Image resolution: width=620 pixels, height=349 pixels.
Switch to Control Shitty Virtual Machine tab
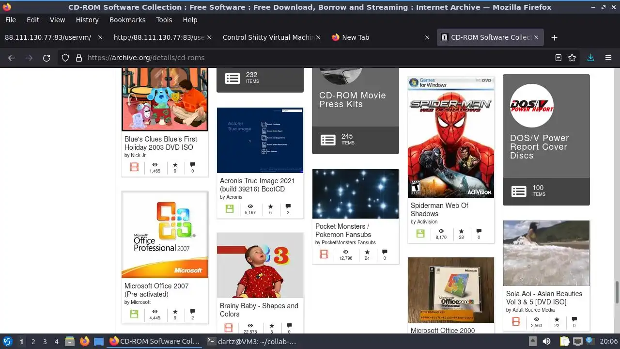pyautogui.click(x=272, y=37)
